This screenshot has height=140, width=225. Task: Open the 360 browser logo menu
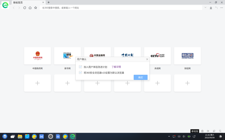tap(5, 5)
